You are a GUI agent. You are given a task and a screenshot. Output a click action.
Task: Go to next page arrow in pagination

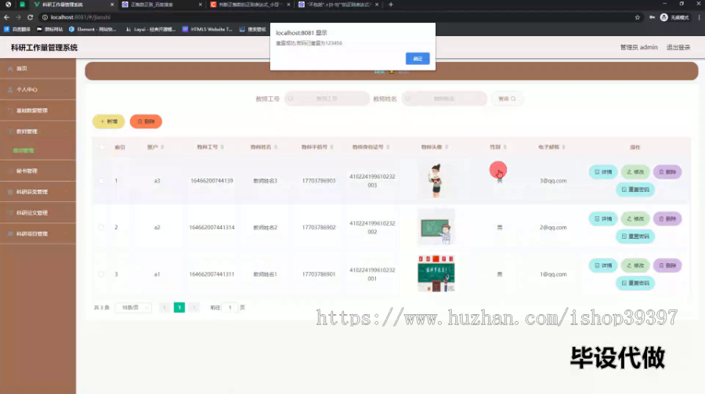tap(193, 308)
